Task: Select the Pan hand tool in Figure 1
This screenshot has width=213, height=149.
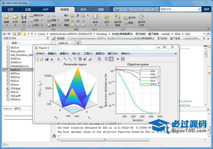Action: pyautogui.click(x=75, y=59)
